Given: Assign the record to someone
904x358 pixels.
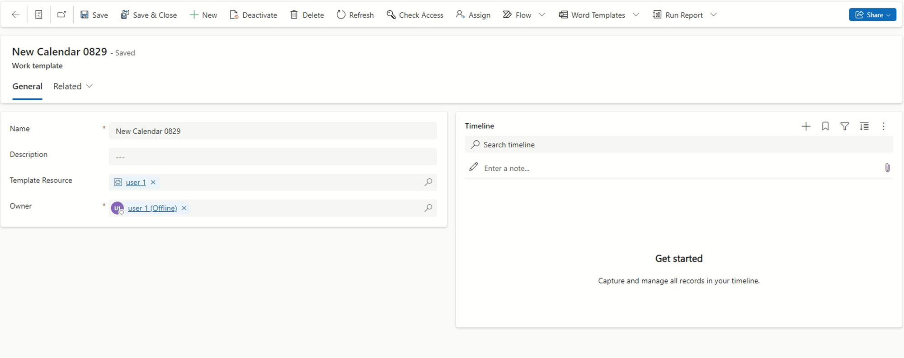Looking at the screenshot, I should click(x=473, y=15).
